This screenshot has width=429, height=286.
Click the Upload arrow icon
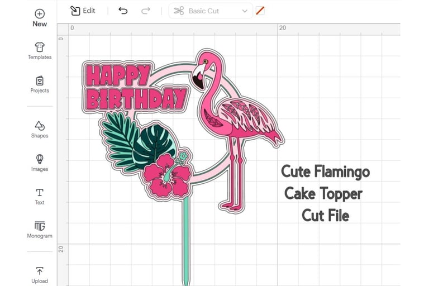[40, 271]
